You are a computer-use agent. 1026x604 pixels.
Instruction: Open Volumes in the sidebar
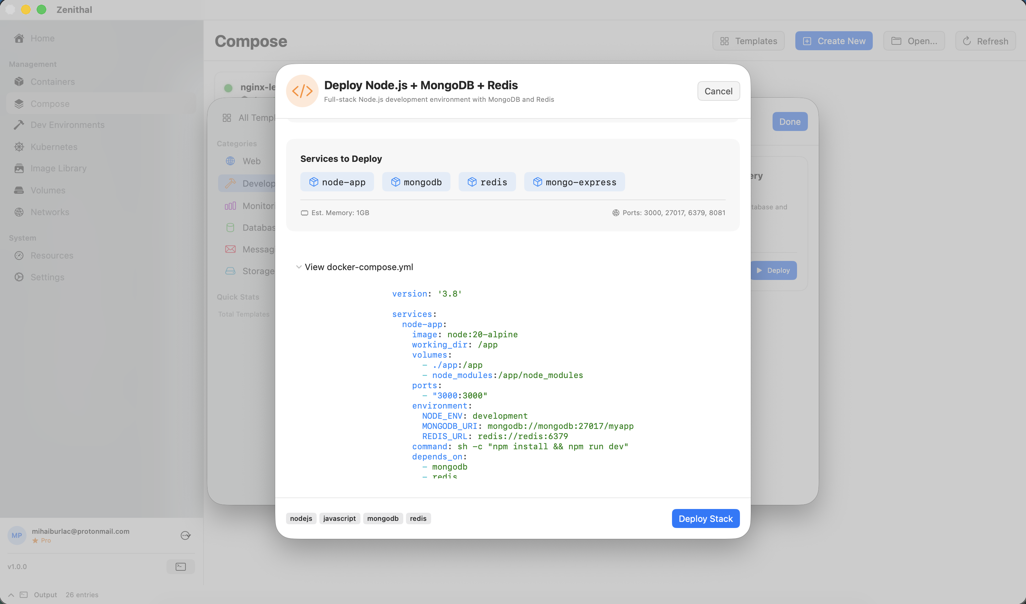[x=48, y=190]
